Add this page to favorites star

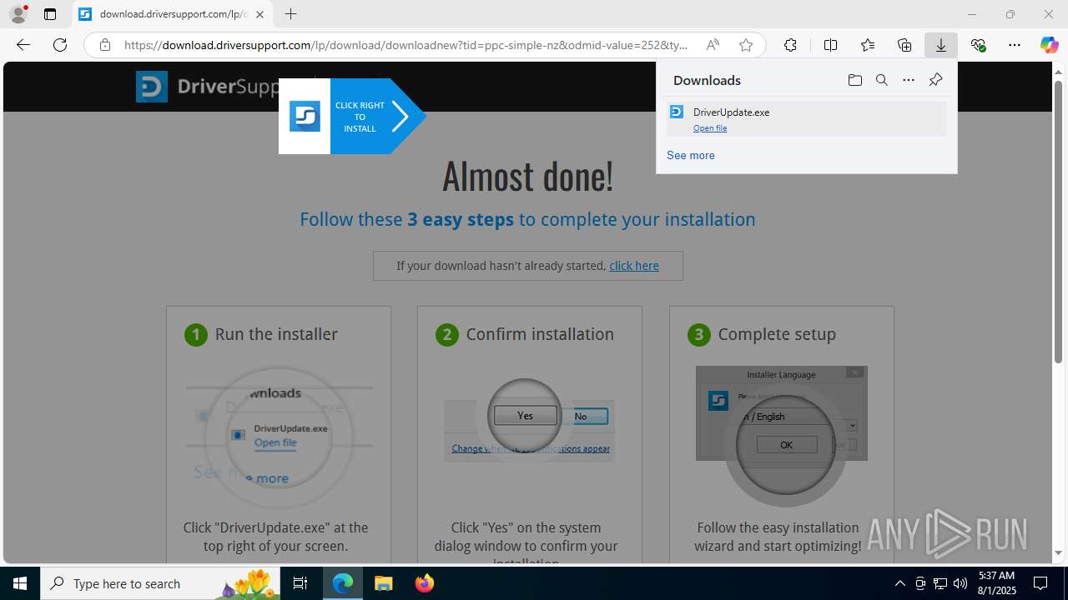(x=746, y=45)
